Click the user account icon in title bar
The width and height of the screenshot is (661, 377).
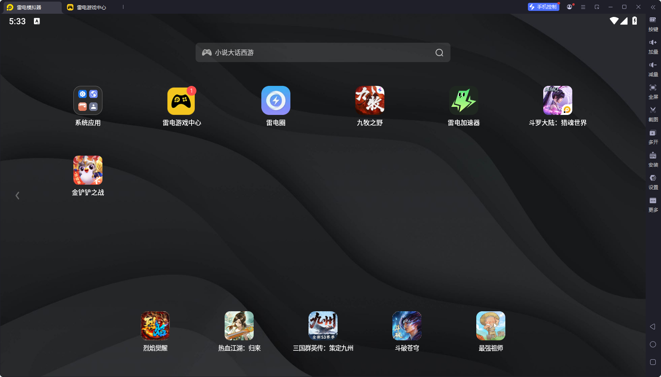point(569,7)
